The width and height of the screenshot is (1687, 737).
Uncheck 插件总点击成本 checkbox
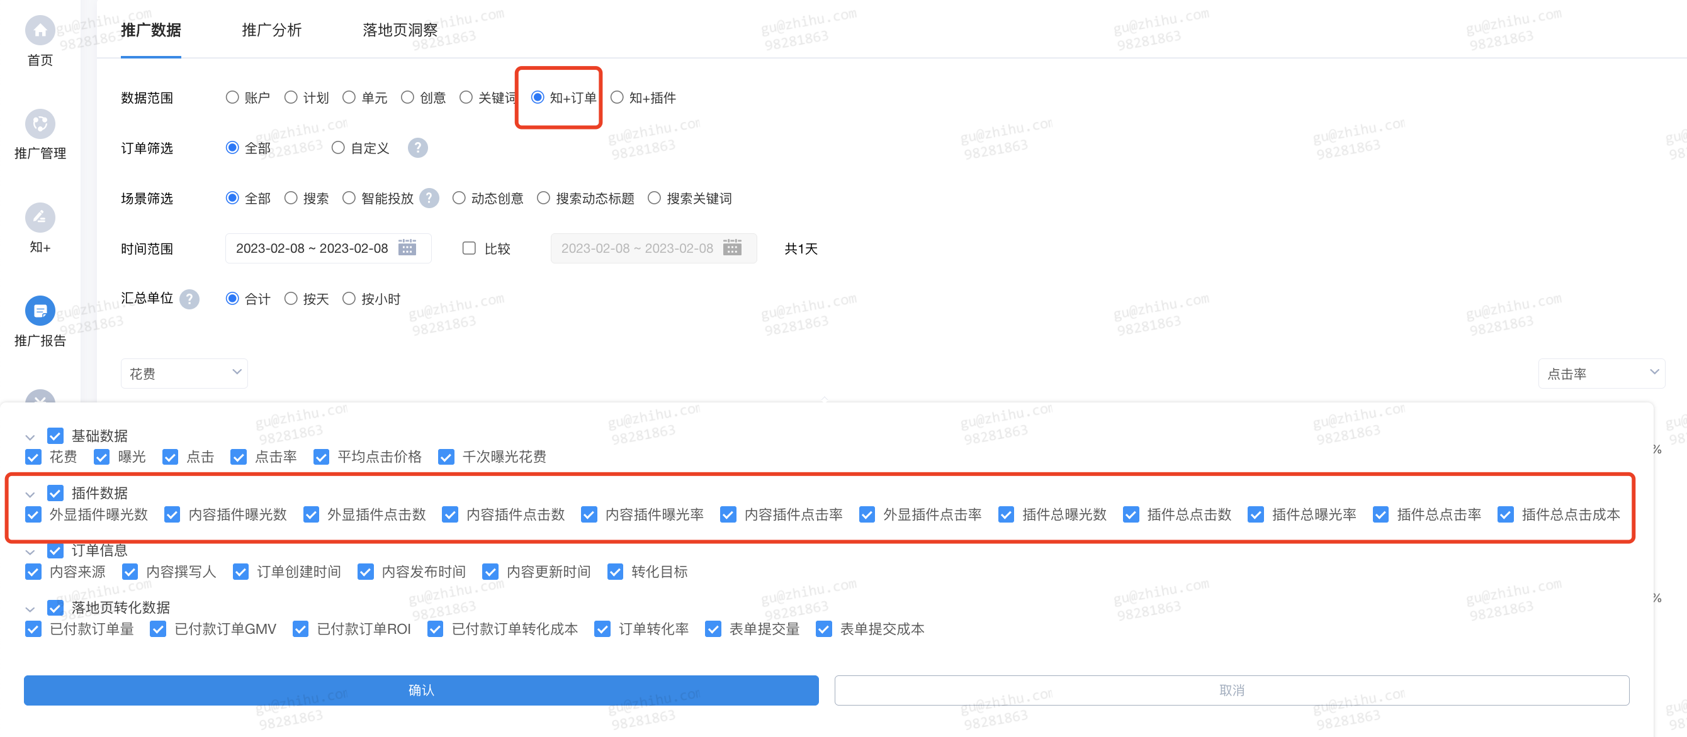[x=1506, y=514]
